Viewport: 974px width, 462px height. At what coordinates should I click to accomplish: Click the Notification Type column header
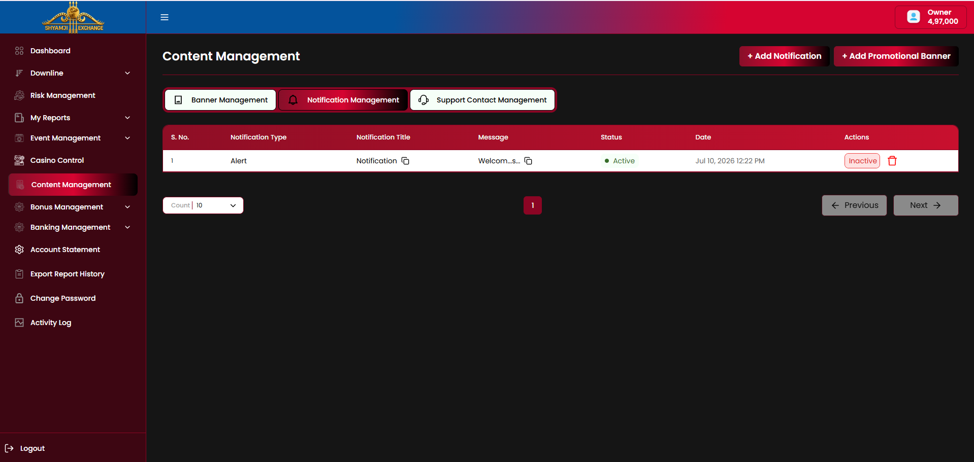(x=258, y=137)
